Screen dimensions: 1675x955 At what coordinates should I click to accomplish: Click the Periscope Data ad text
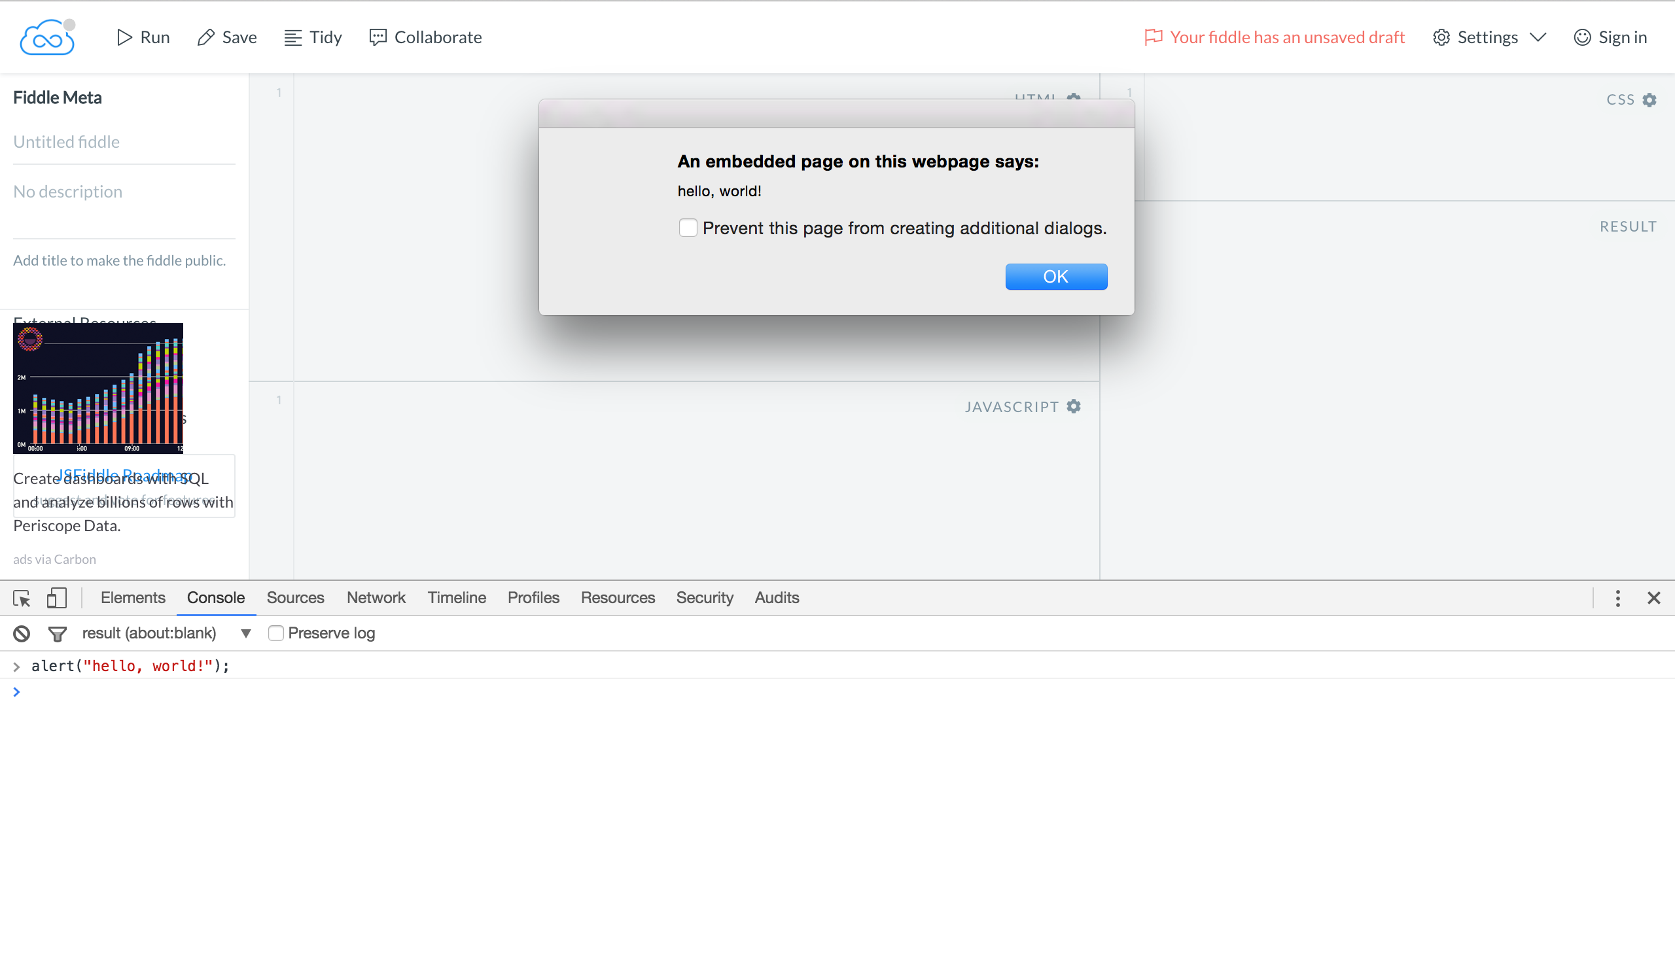coord(124,502)
